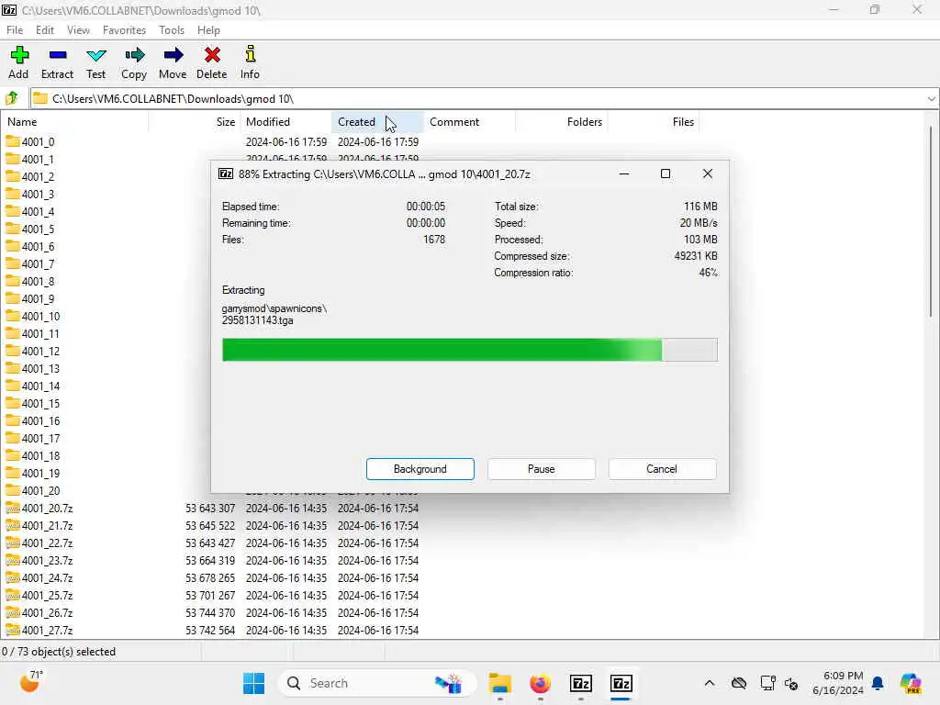Image resolution: width=940 pixels, height=705 pixels.
Task: Click the Background button
Action: [420, 469]
